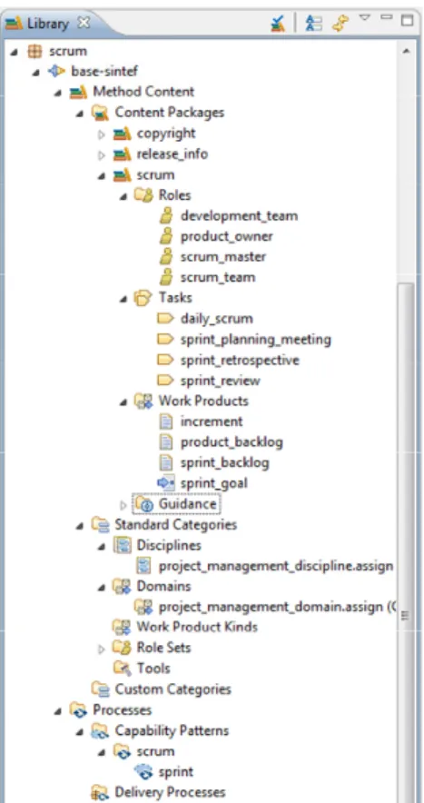This screenshot has height=803, width=424.
Task: Click the sprint_retrospective task icon
Action: (165, 360)
